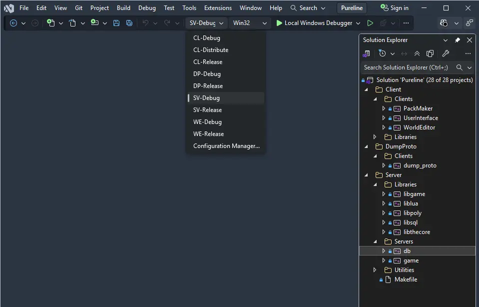Screen dimensions: 479x307
Task: Click the Save icon in the toolbar
Action: (x=116, y=23)
